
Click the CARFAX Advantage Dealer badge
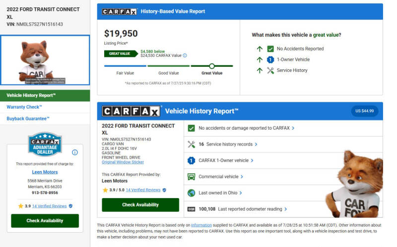45,144
